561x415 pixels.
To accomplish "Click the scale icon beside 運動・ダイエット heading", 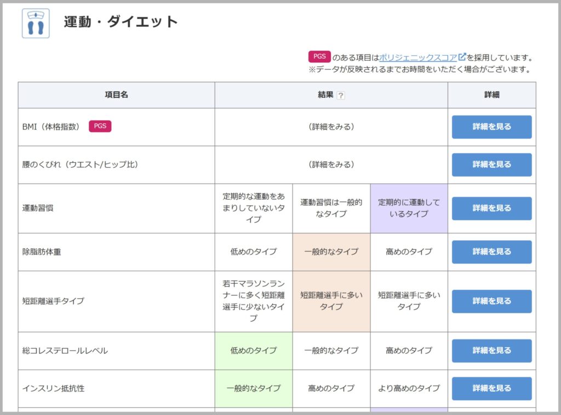I will [36, 23].
